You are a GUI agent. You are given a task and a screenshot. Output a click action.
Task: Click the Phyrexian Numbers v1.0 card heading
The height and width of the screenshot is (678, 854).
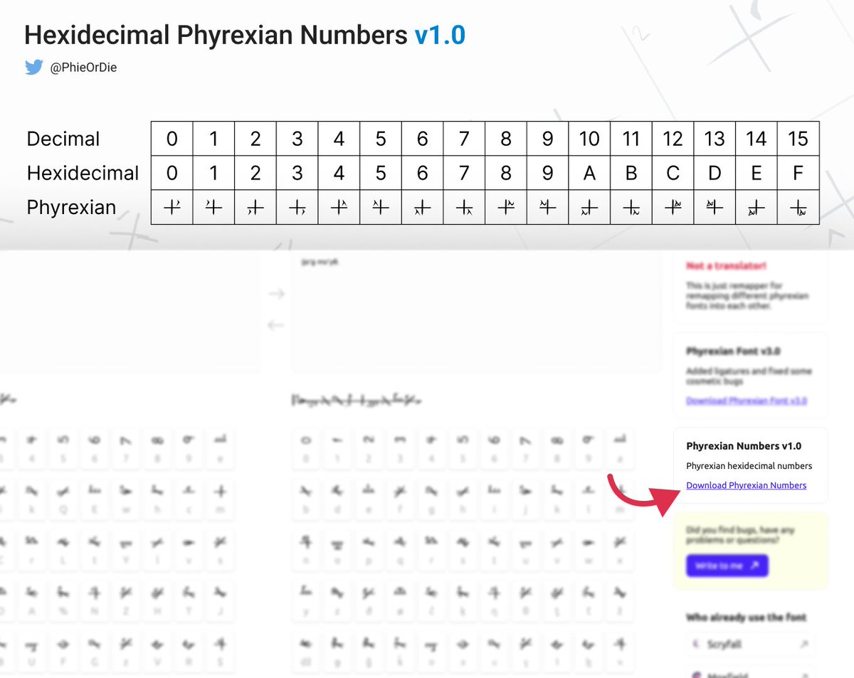(x=744, y=446)
